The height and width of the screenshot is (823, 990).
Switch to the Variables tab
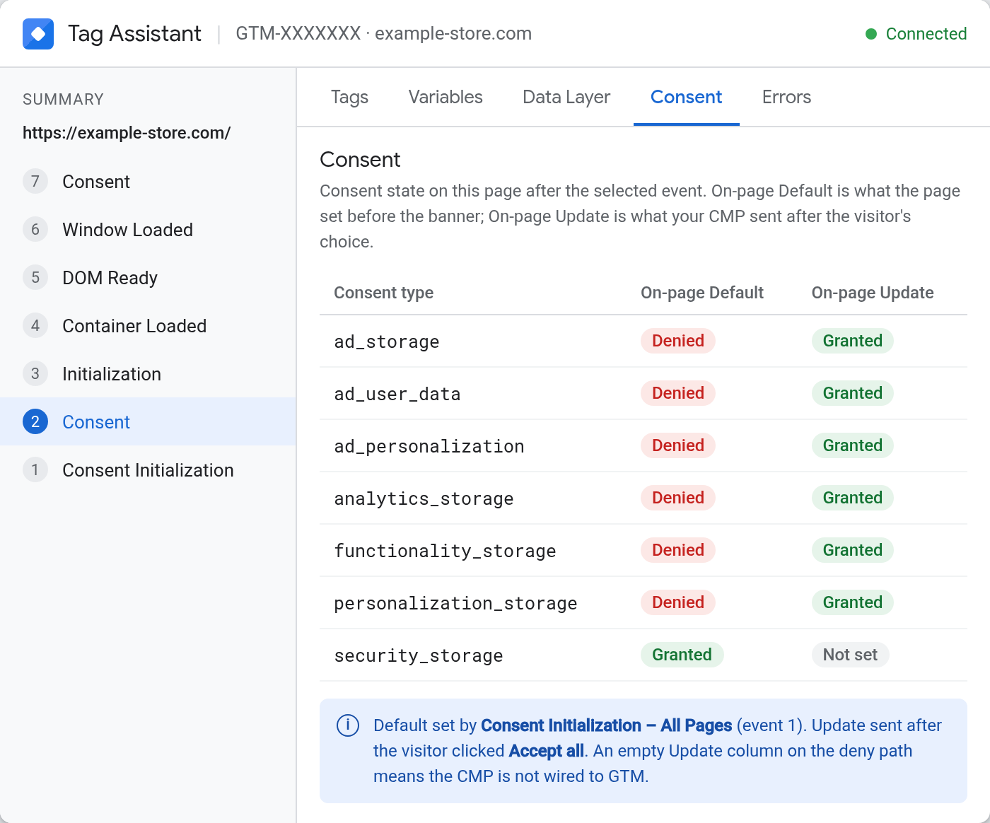point(445,97)
